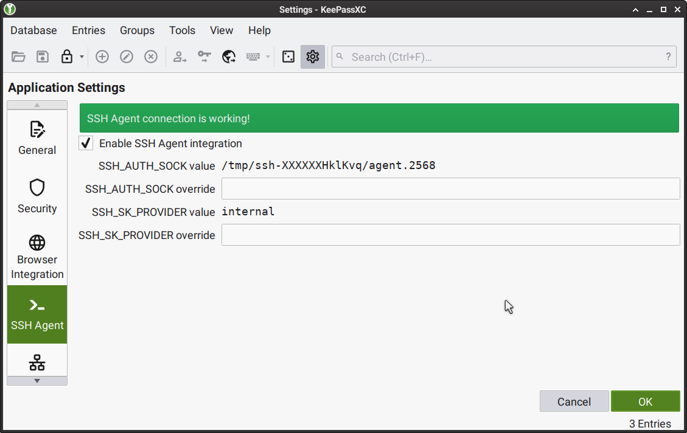This screenshot has width=687, height=433.
Task: Confirm settings with the OK button
Action: click(645, 401)
